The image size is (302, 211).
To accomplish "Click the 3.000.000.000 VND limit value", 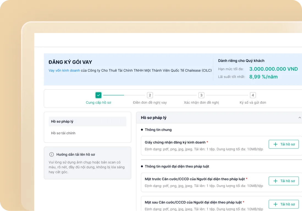I will (273, 69).
